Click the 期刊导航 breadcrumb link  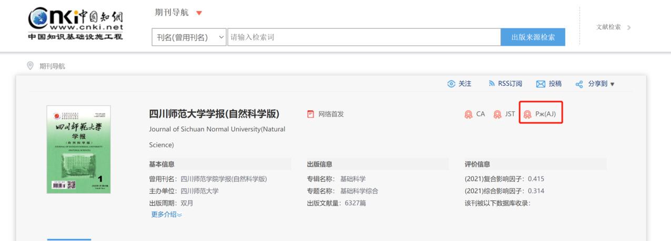tap(53, 66)
